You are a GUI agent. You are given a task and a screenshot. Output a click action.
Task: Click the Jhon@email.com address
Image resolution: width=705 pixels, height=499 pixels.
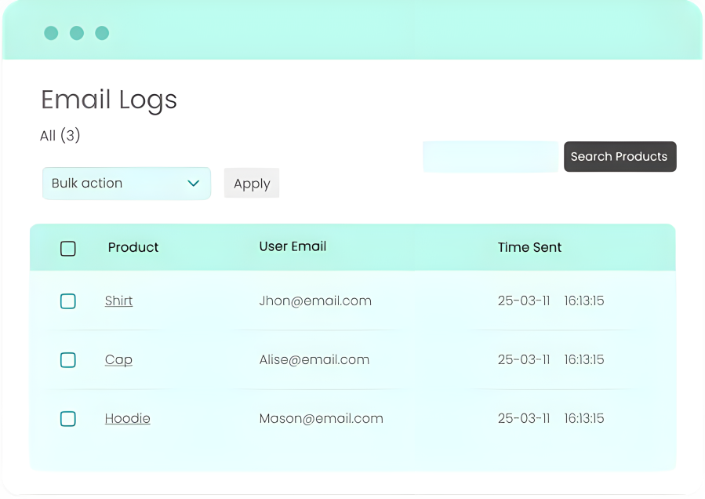pyautogui.click(x=315, y=301)
